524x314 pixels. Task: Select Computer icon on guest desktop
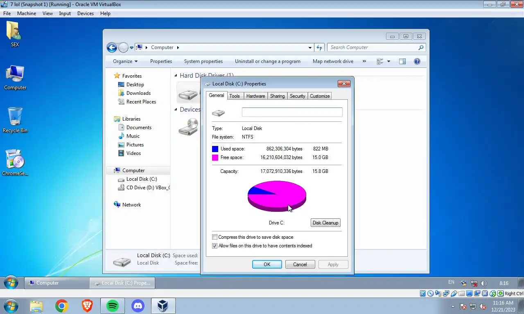15,77
